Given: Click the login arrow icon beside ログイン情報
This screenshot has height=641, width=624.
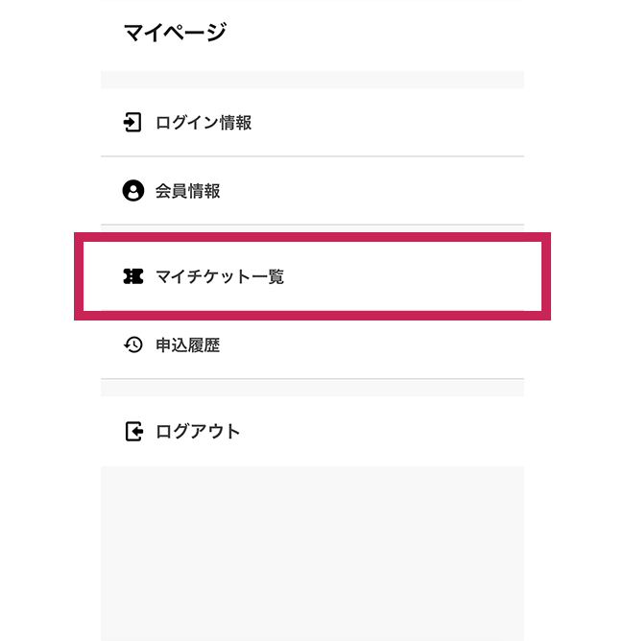Looking at the screenshot, I should (x=132, y=123).
